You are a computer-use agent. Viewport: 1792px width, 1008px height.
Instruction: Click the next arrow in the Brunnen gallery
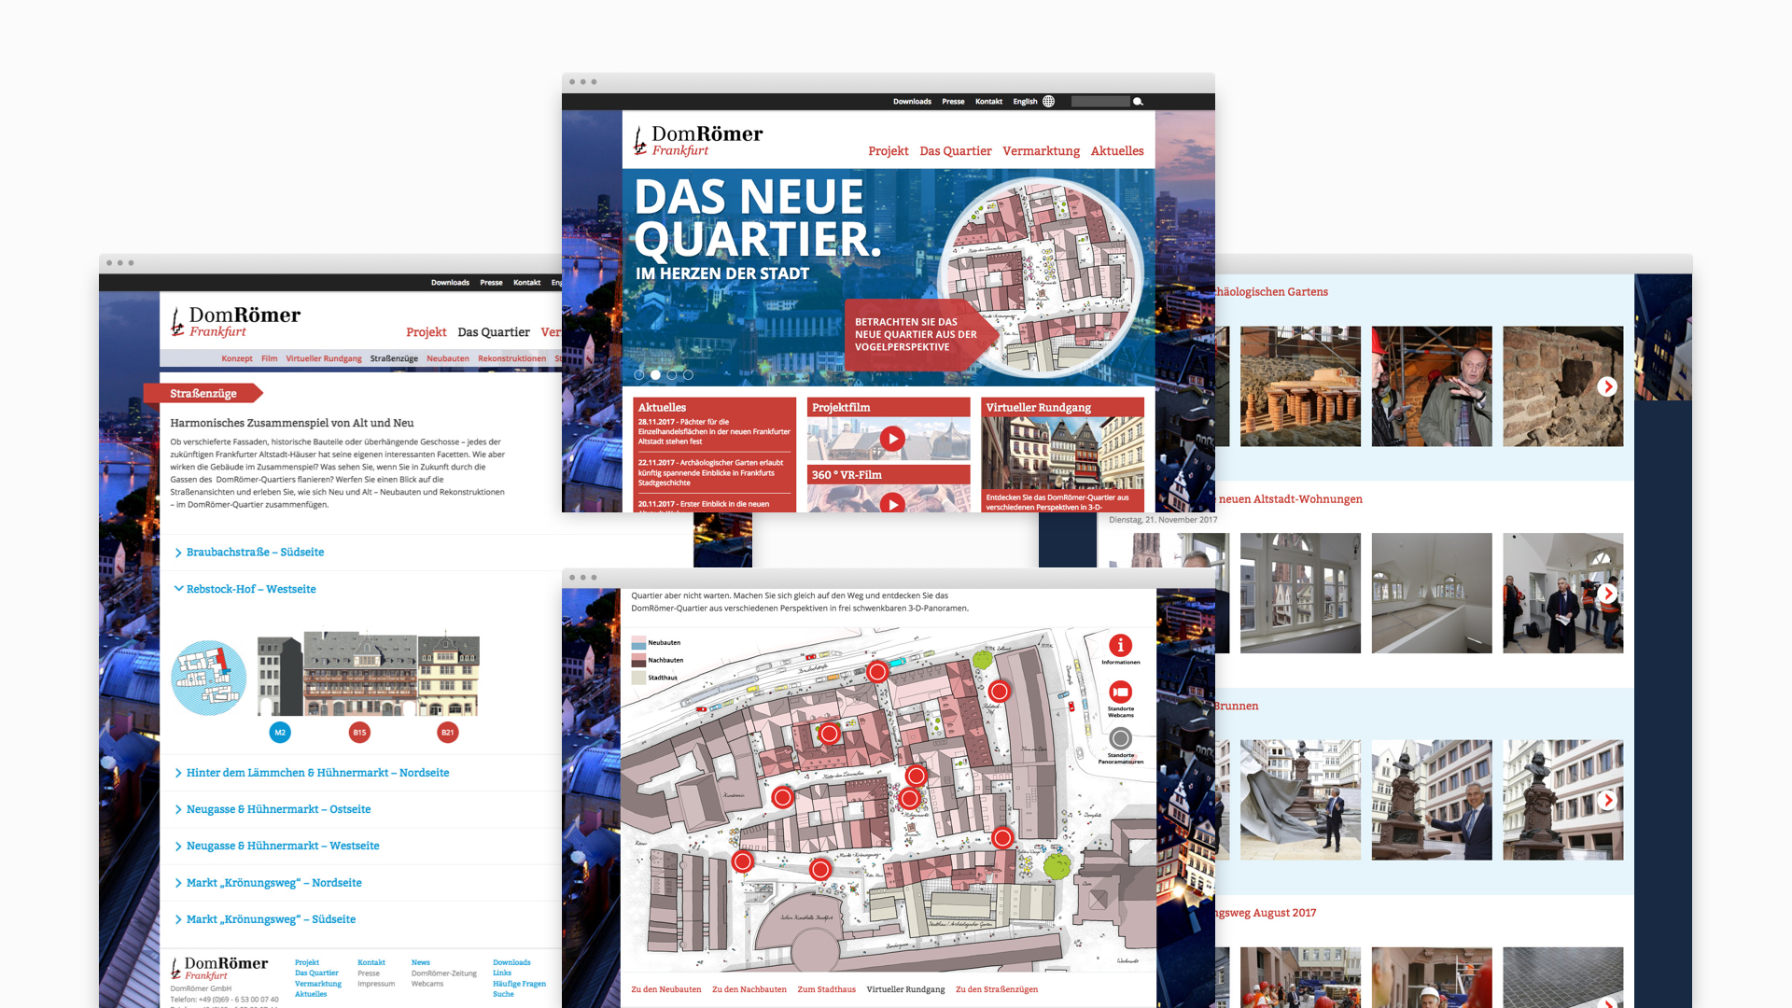pos(1606,801)
